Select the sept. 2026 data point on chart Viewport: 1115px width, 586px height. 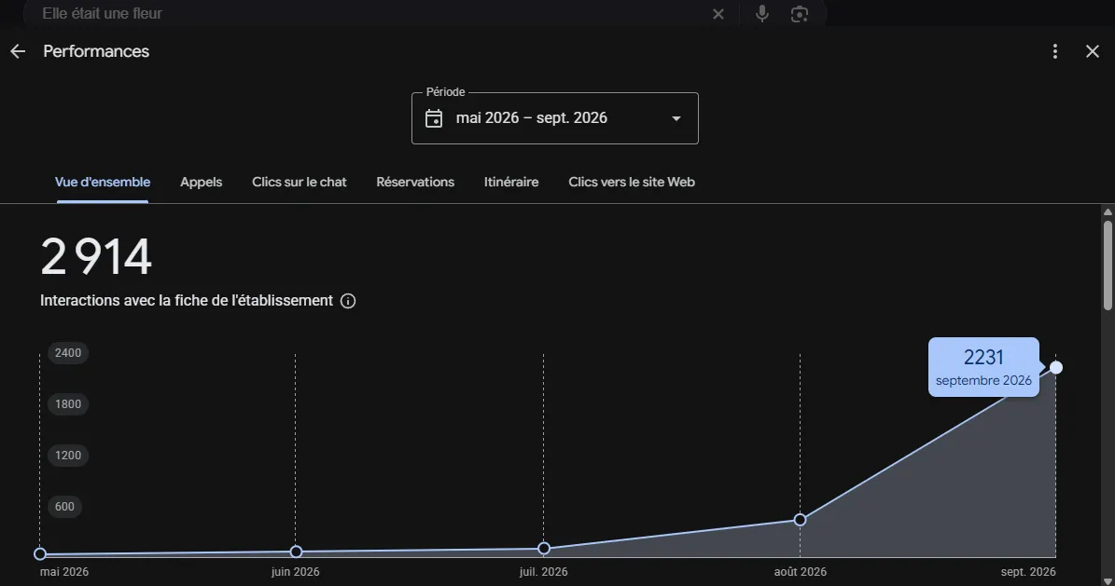(x=1056, y=367)
